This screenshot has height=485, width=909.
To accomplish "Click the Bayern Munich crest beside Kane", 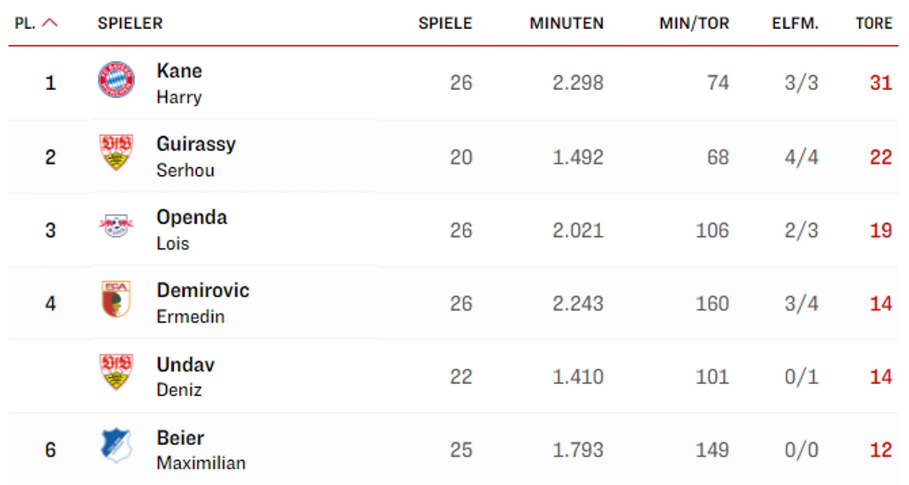I will coord(116,80).
